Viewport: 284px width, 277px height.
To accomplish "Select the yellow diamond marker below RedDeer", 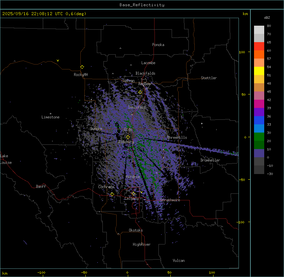I will [140, 92].
